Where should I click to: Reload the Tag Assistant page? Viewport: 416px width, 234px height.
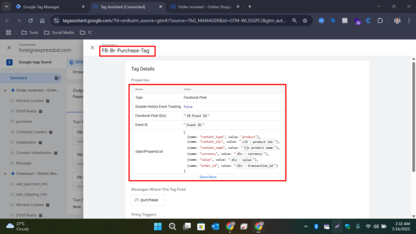pyautogui.click(x=30, y=21)
